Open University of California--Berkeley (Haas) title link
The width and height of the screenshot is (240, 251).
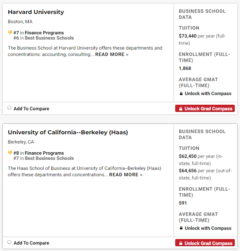click(x=68, y=132)
